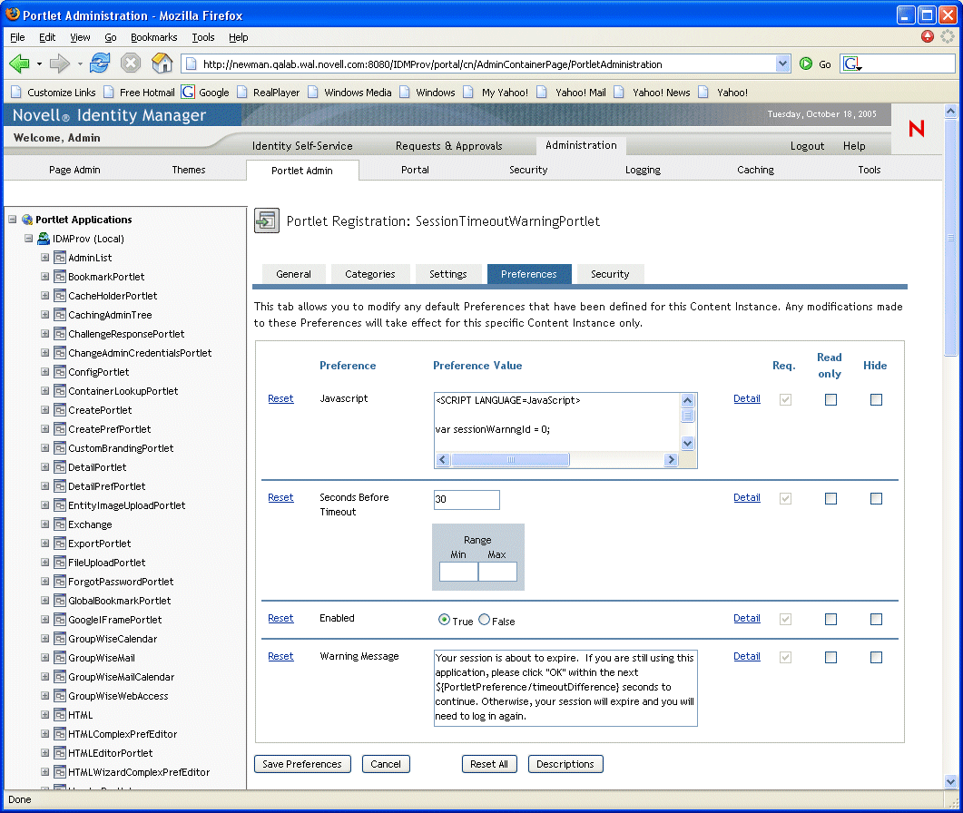Screen dimensions: 963x813
Task: Expand the HTMLEditorPortlet node
Action: [x=44, y=752]
